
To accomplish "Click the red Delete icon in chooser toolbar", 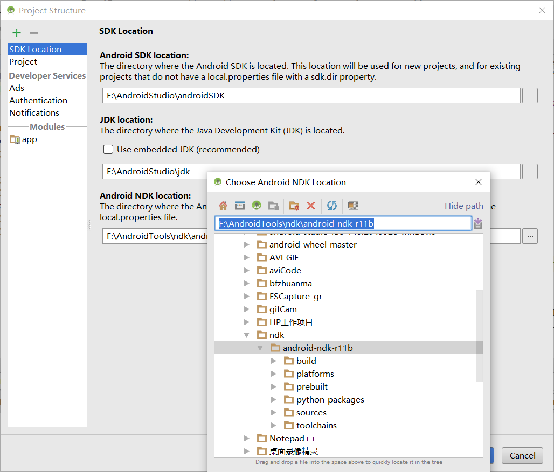I will (x=311, y=206).
